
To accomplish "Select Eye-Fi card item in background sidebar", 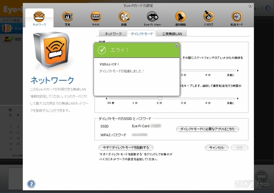I will coord(11,28).
